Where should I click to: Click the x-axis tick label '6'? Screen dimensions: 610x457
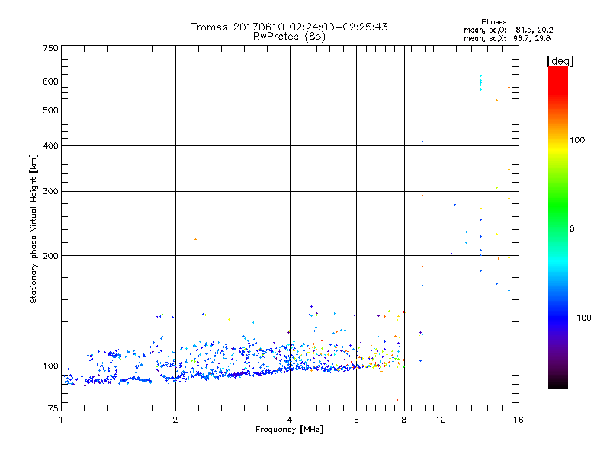pos(356,420)
